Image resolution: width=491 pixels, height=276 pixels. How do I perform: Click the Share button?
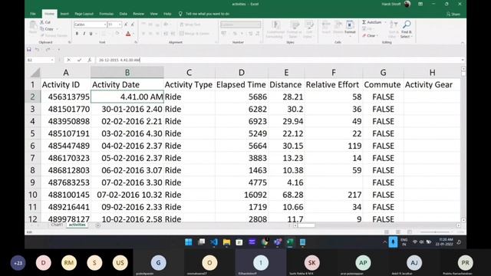click(453, 14)
